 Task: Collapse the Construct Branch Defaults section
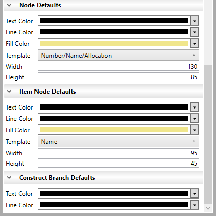tap(9, 178)
